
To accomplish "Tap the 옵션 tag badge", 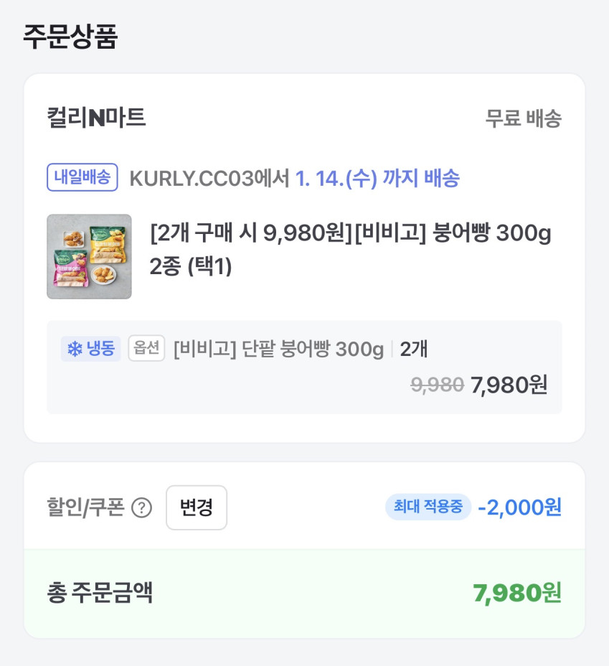I will (147, 349).
